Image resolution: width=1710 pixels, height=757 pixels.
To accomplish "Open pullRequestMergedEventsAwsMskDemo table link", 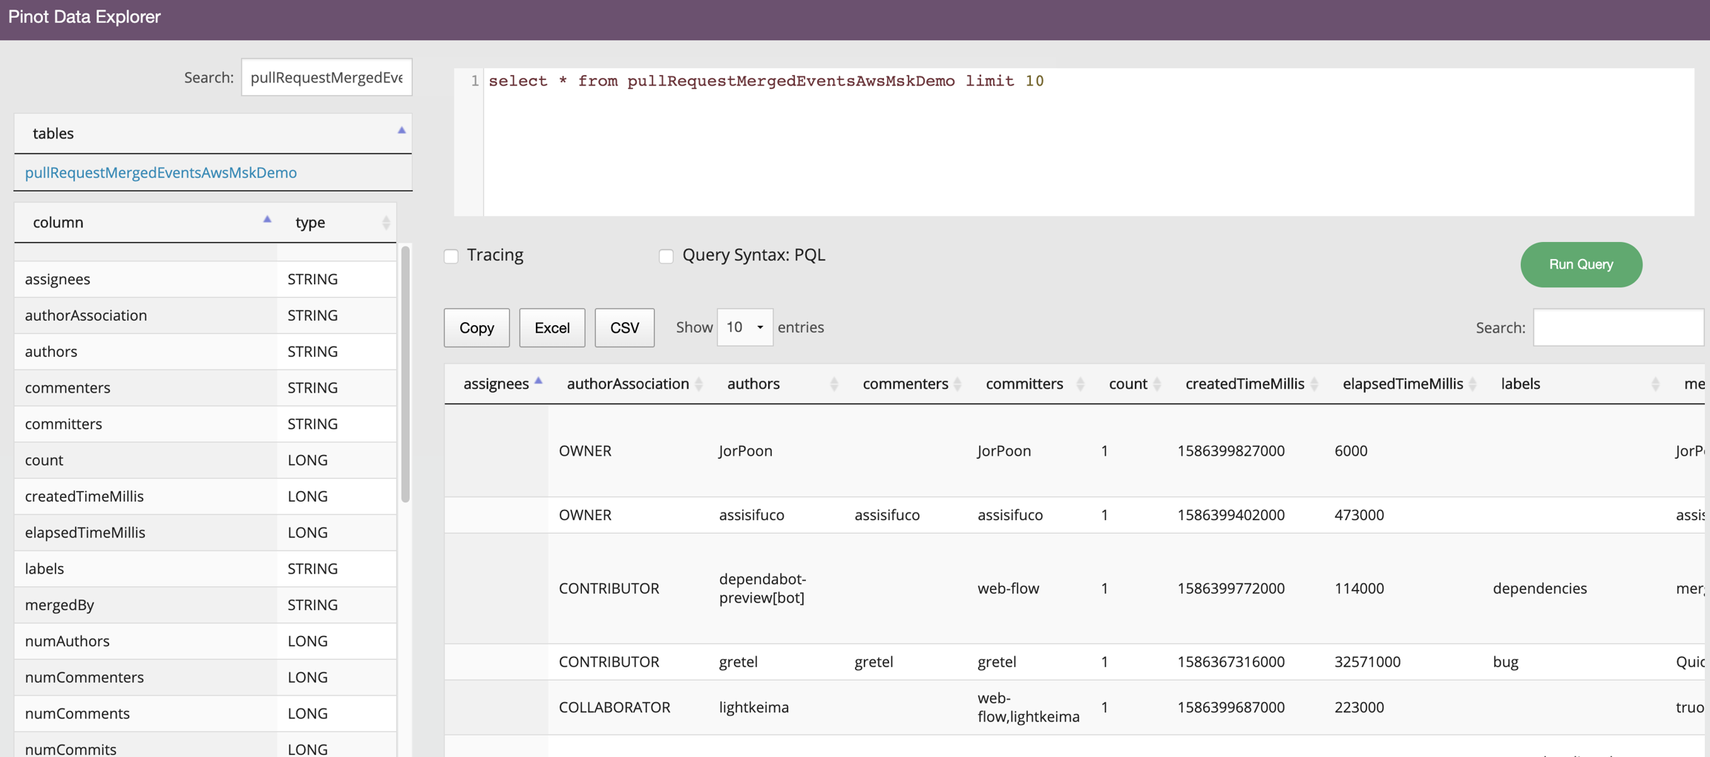I will pos(161,172).
